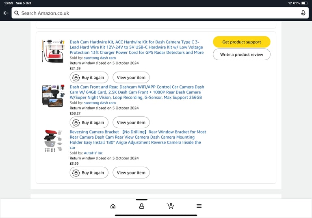Screen dimensions: 312x218
Task: Buy the Dash Cam Front and Rear again
Action: pyautogui.click(x=89, y=122)
